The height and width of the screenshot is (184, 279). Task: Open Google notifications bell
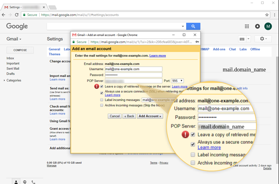coord(257,26)
